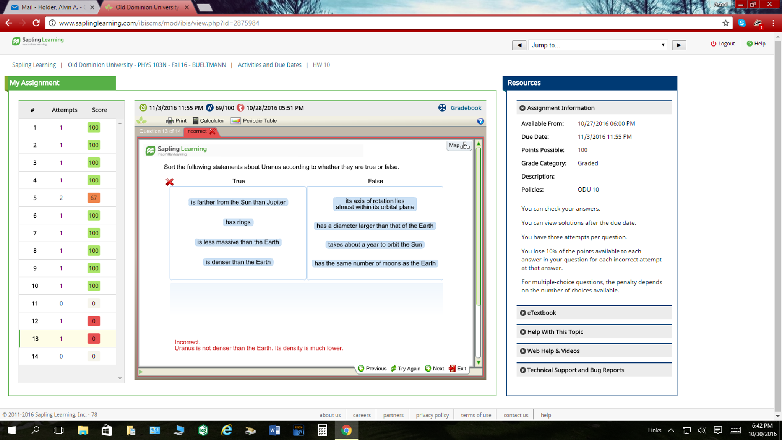Expand Web Help & Videos
This screenshot has width=782, height=440.
pos(553,351)
